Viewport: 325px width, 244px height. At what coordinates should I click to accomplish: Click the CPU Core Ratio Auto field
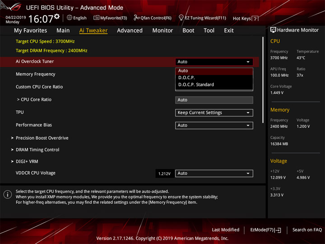pos(214,100)
